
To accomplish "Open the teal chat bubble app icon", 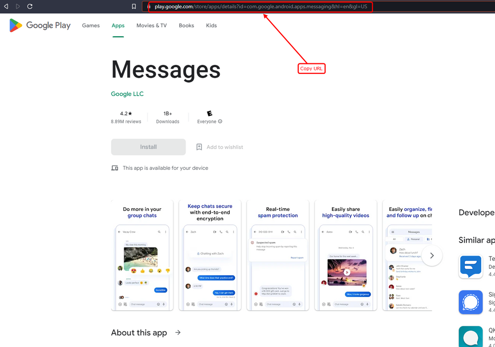I will tap(471, 337).
